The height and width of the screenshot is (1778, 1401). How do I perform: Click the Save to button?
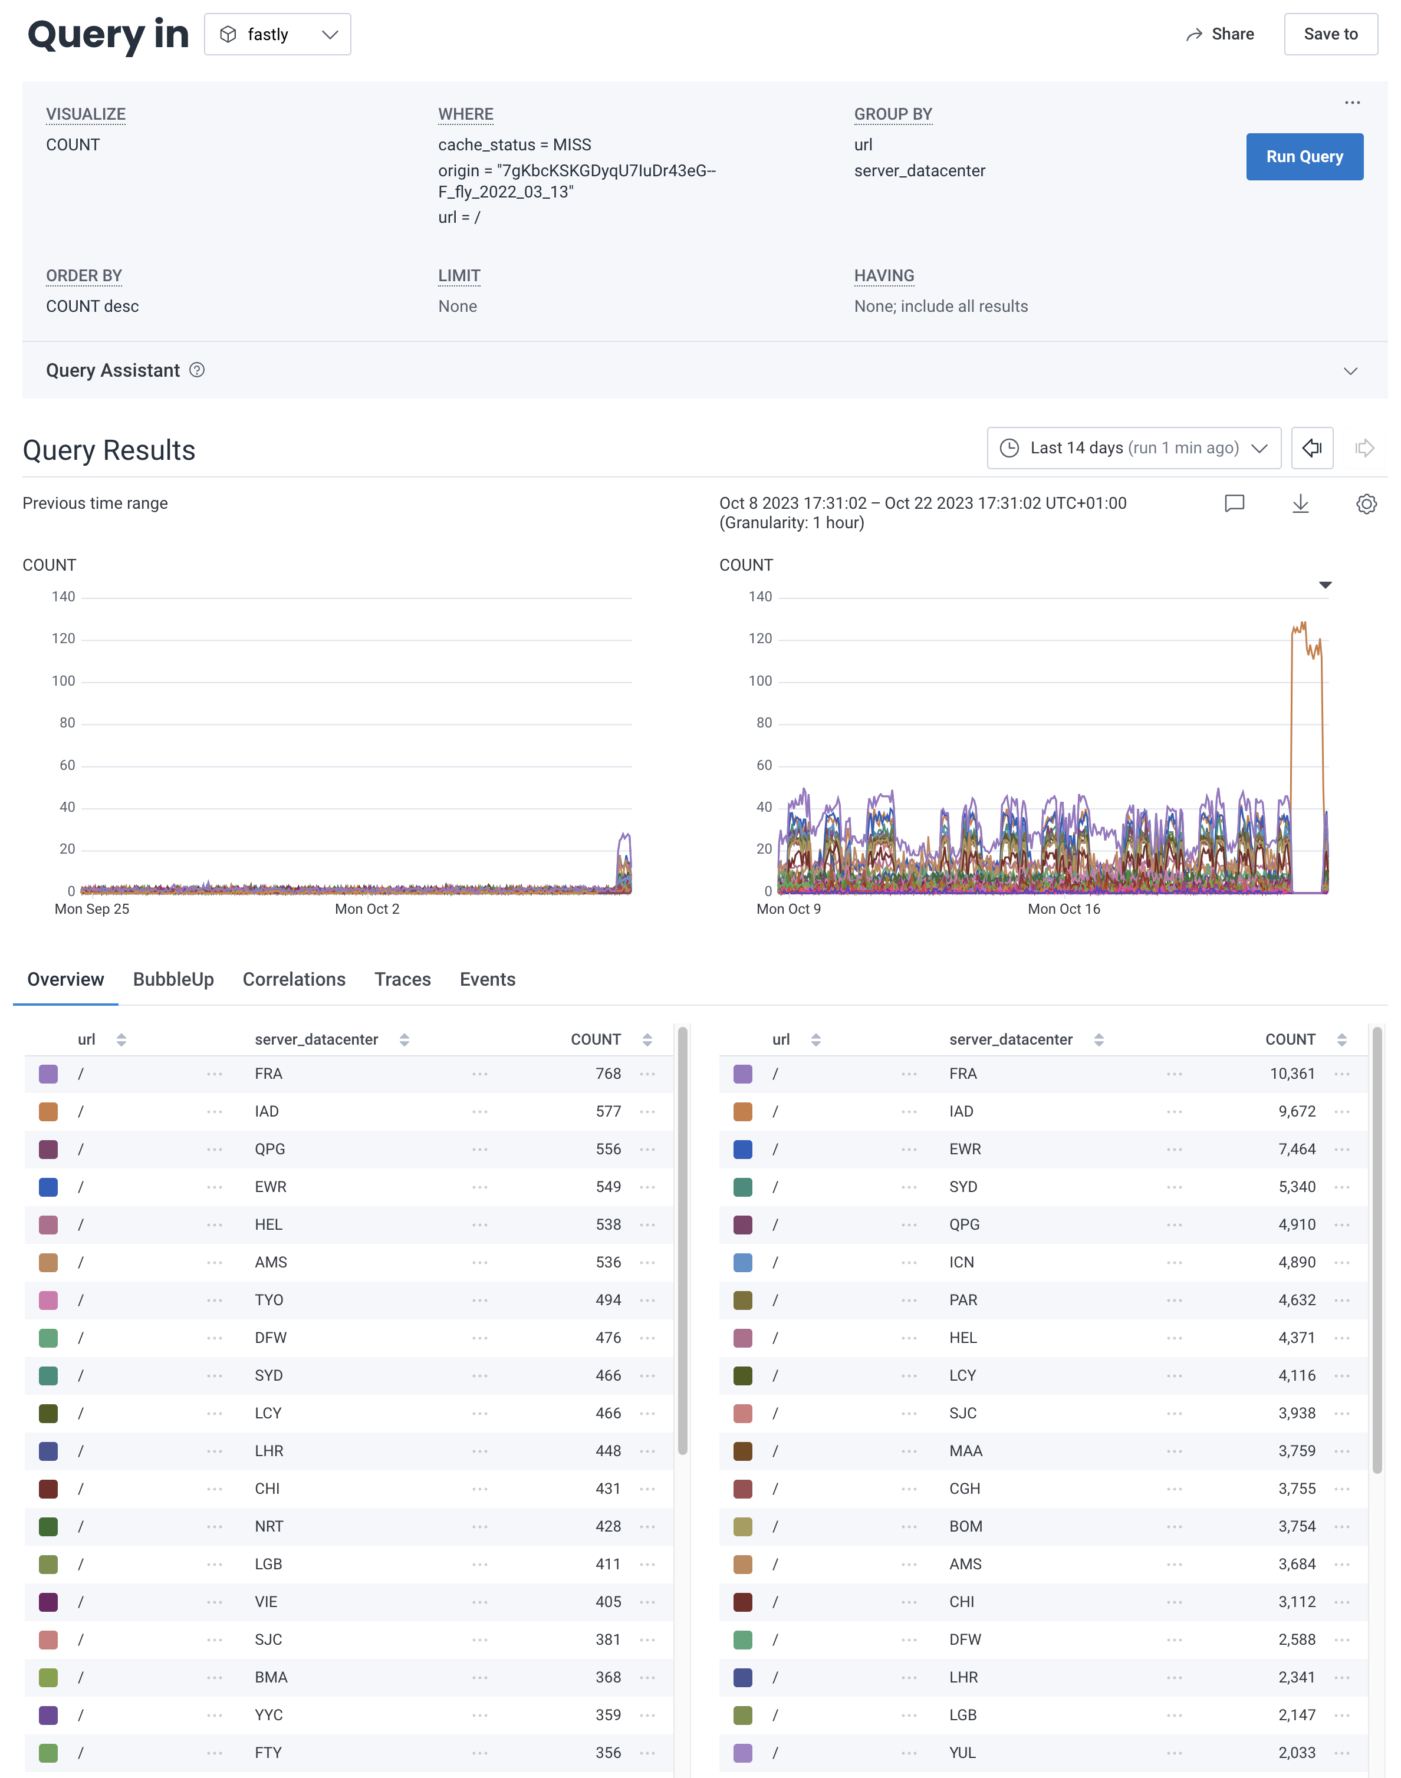pos(1330,34)
